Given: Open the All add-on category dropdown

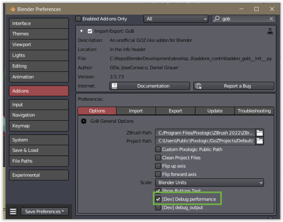Looking at the screenshot, I should pyautogui.click(x=176, y=19).
